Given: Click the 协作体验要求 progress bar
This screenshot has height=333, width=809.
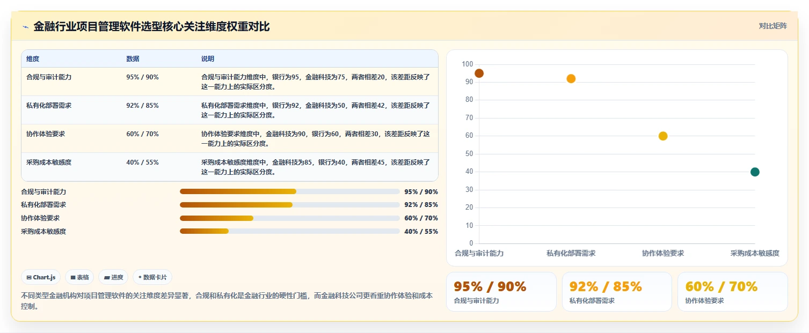Looking at the screenshot, I should (x=290, y=218).
